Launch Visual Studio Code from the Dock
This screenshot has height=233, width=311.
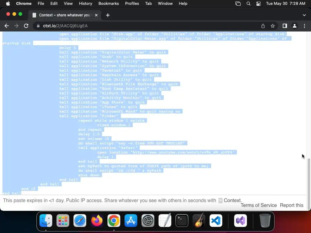(216, 221)
